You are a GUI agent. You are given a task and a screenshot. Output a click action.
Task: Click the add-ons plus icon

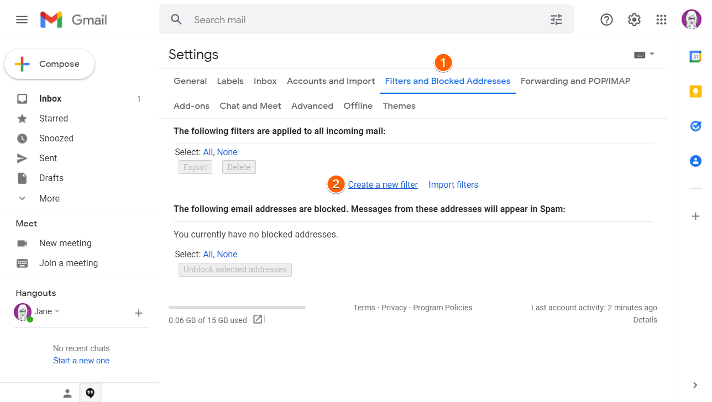[x=695, y=216]
